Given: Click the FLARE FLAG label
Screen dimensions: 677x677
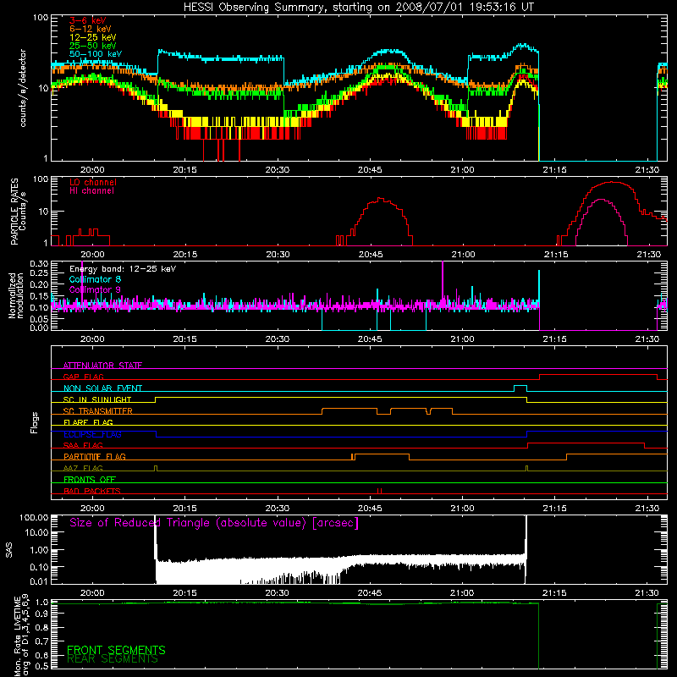Looking at the screenshot, I should [x=88, y=422].
